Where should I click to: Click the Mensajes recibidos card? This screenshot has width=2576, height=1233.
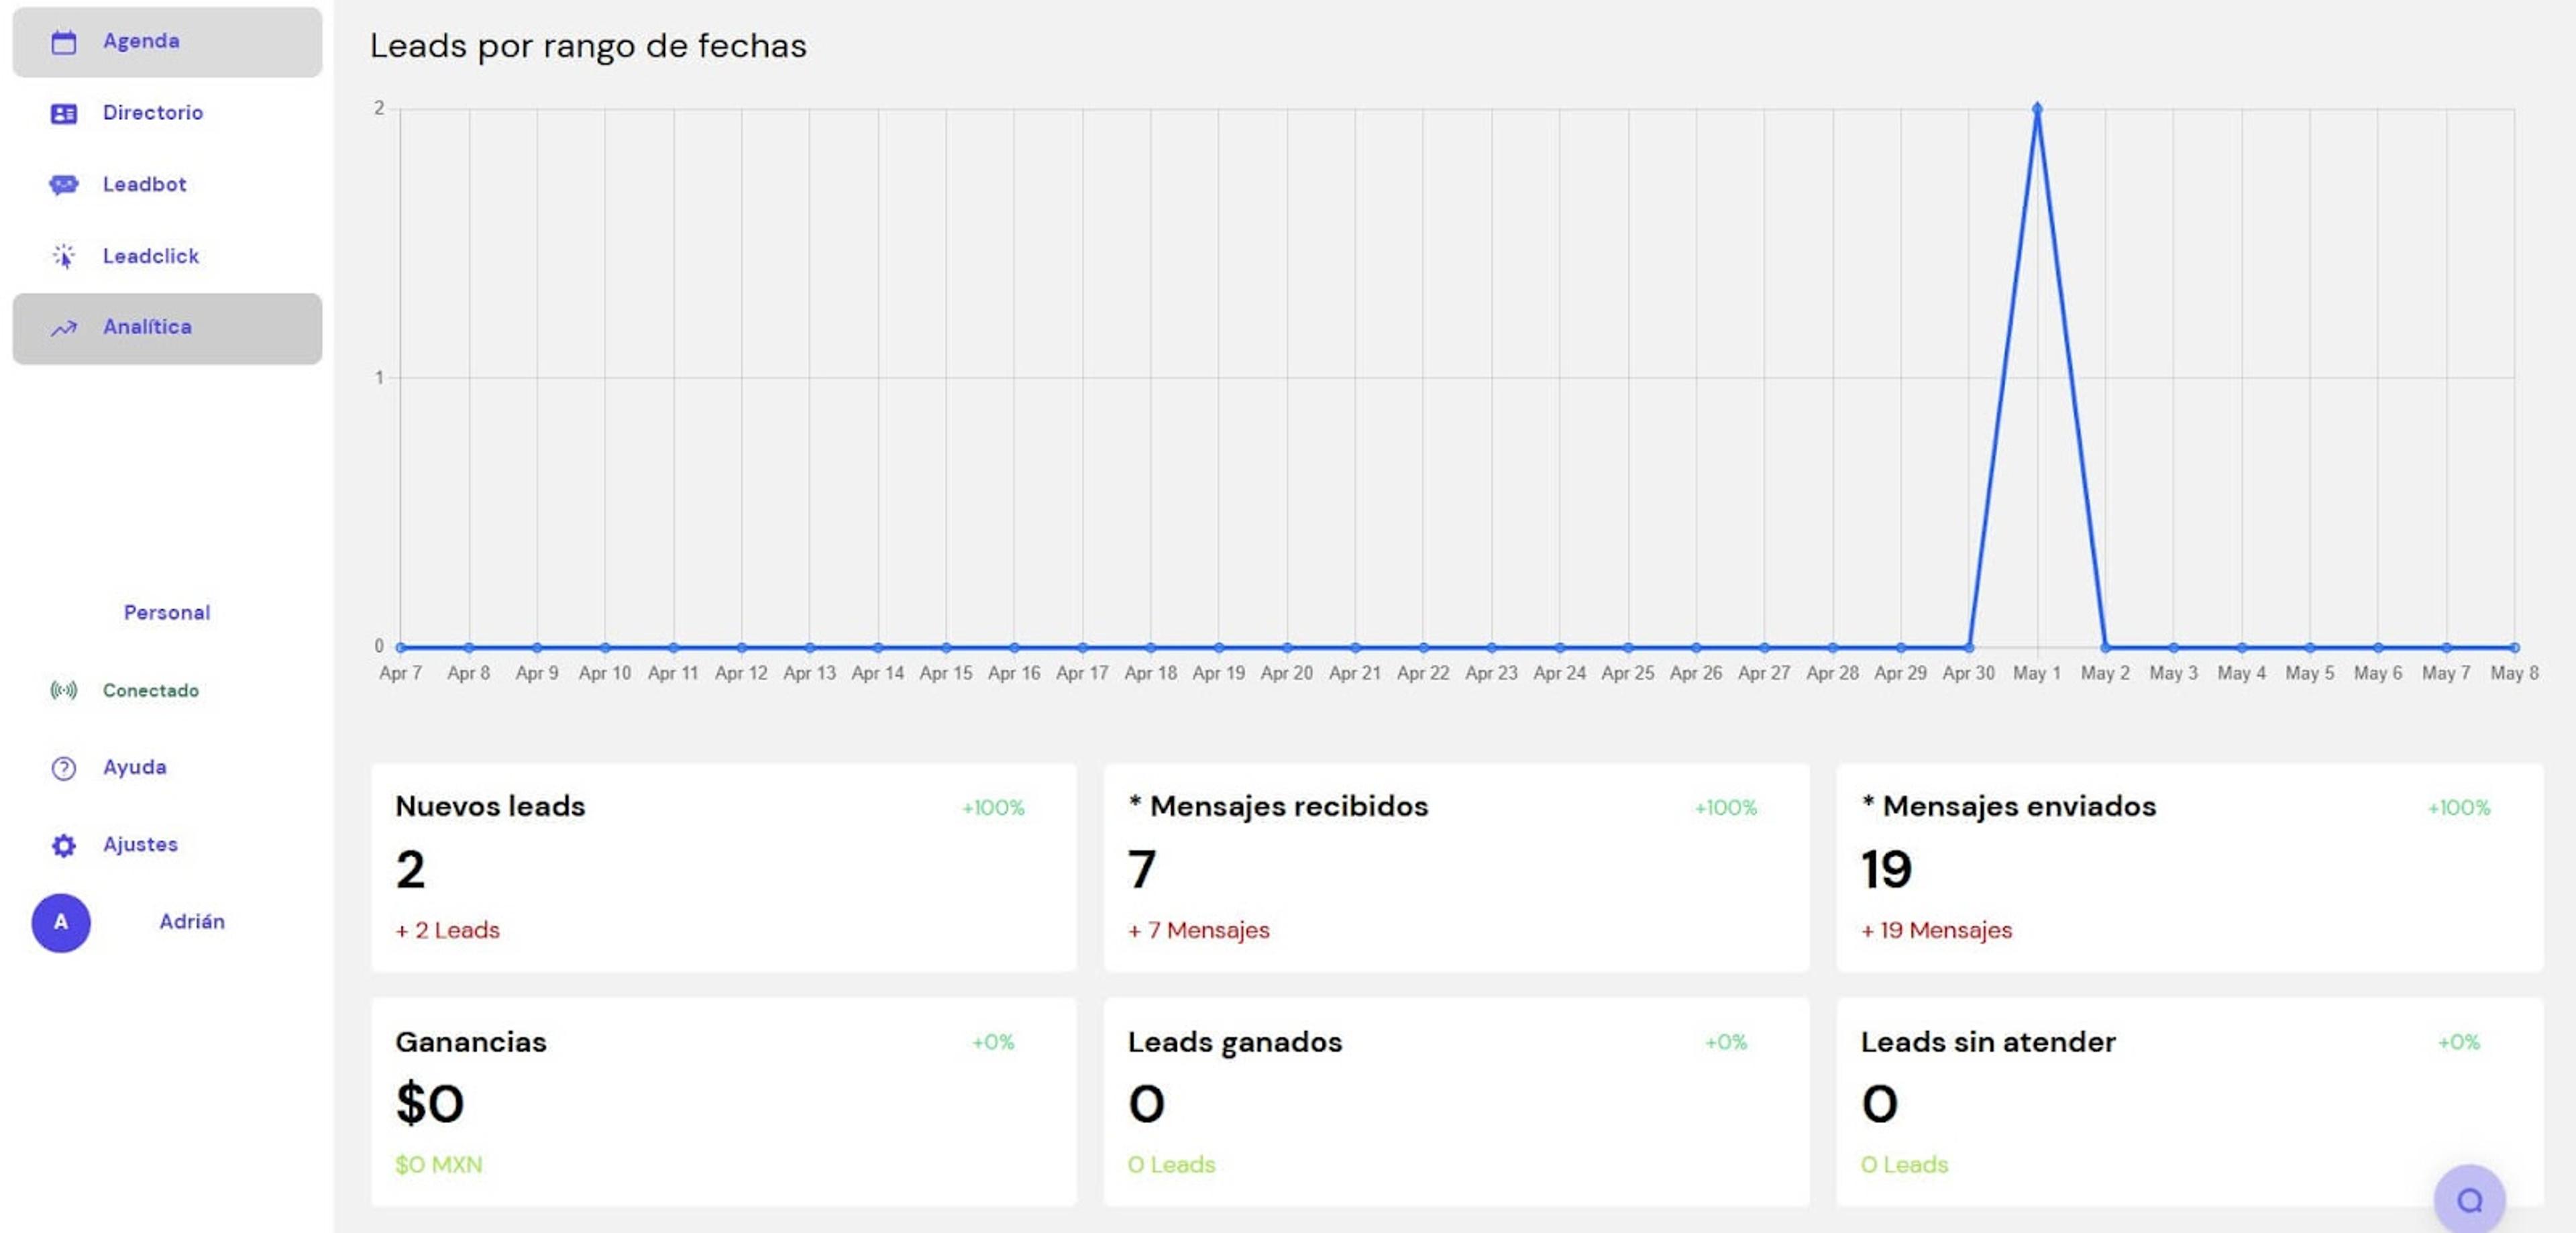1456,868
